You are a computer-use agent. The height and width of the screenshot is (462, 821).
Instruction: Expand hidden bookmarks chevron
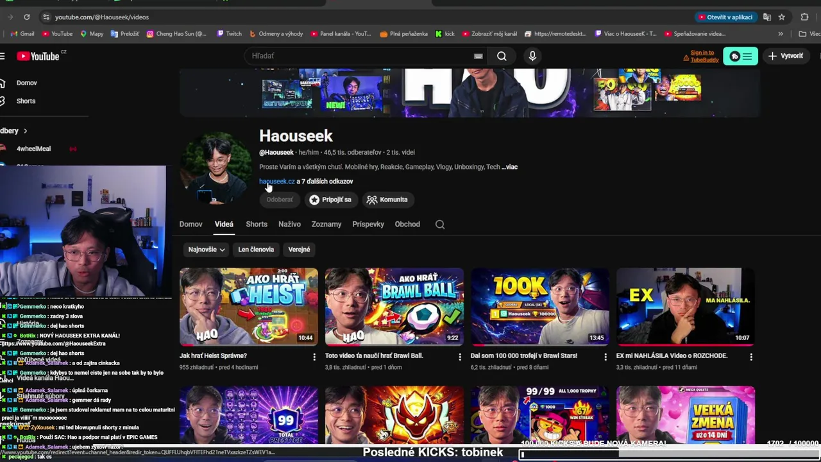click(x=781, y=34)
